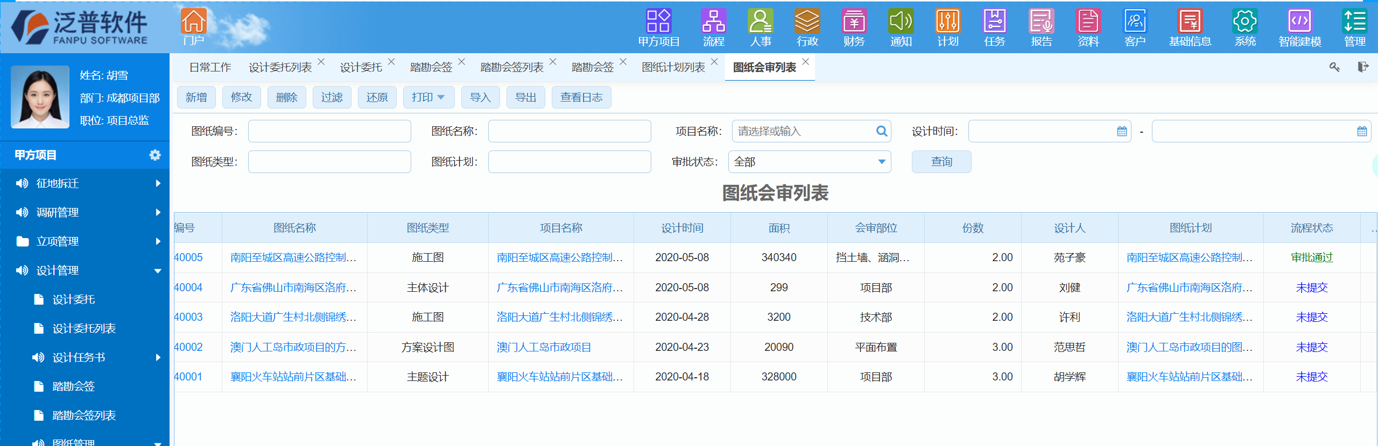Screen dimensions: 1378x446
Task: Open the 打印 dropdown button
Action: coord(428,98)
